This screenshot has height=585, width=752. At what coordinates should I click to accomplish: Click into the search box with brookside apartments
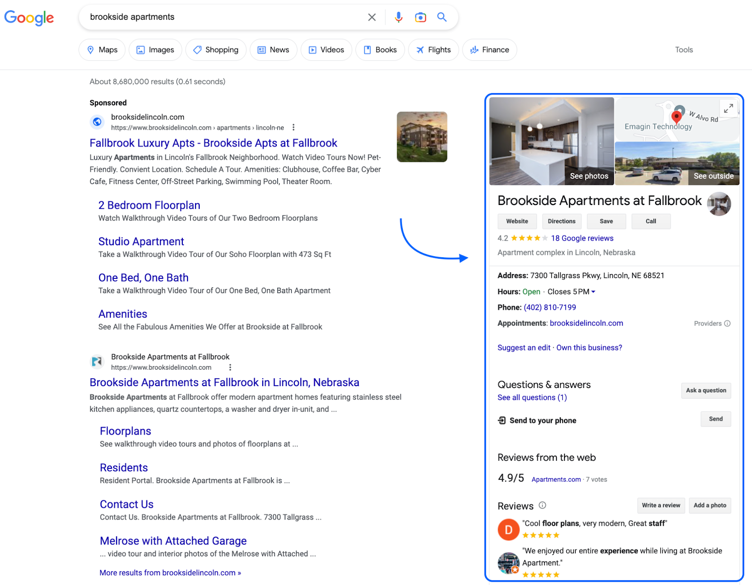tap(226, 17)
